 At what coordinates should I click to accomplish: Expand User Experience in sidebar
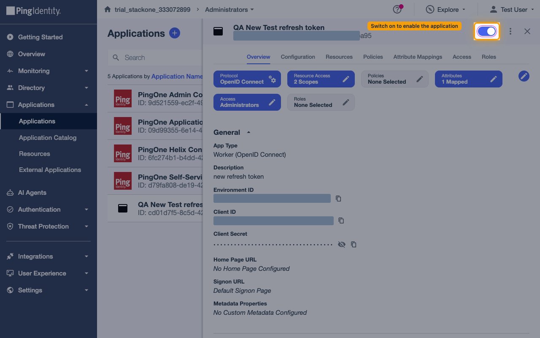tap(49, 273)
